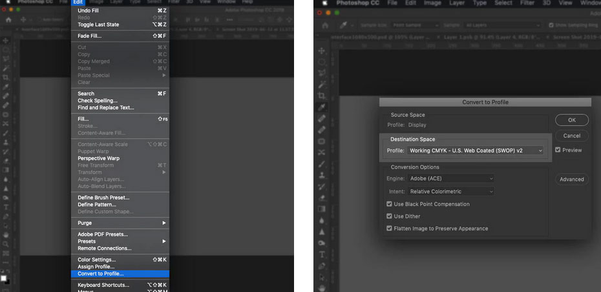
Task: Choose the Lasso tool in right window toolbar
Action: [321, 73]
